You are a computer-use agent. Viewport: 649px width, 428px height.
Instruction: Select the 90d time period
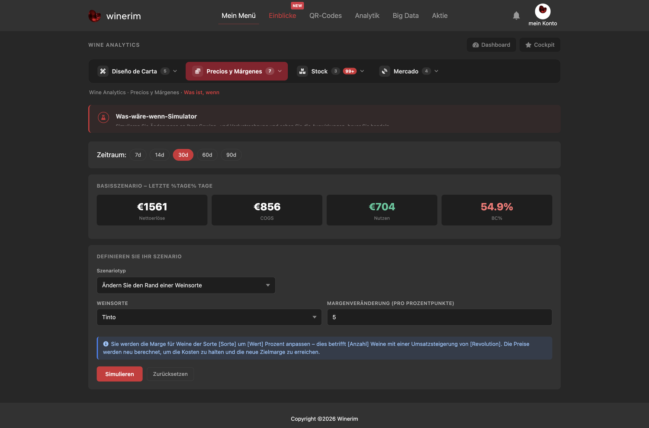231,155
